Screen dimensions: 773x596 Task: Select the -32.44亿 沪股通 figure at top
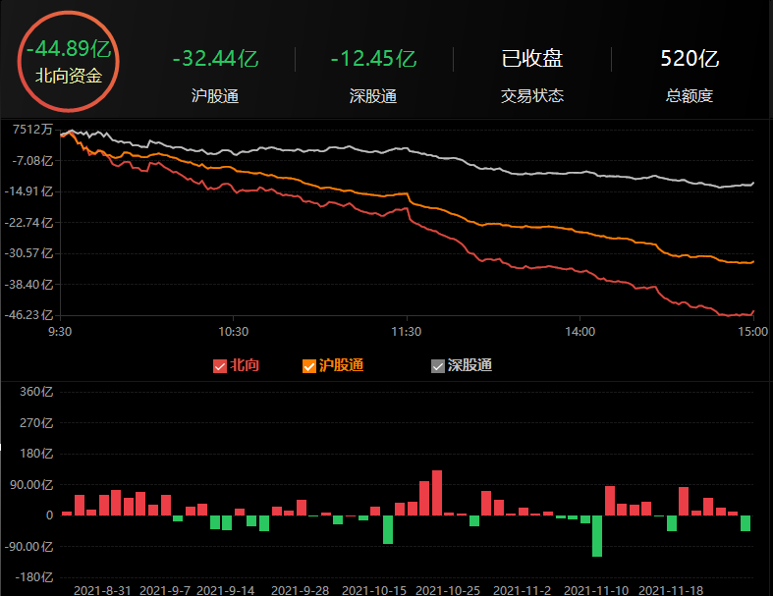pyautogui.click(x=215, y=59)
